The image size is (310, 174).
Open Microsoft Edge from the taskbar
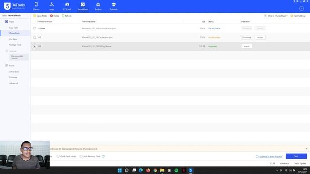(141, 170)
